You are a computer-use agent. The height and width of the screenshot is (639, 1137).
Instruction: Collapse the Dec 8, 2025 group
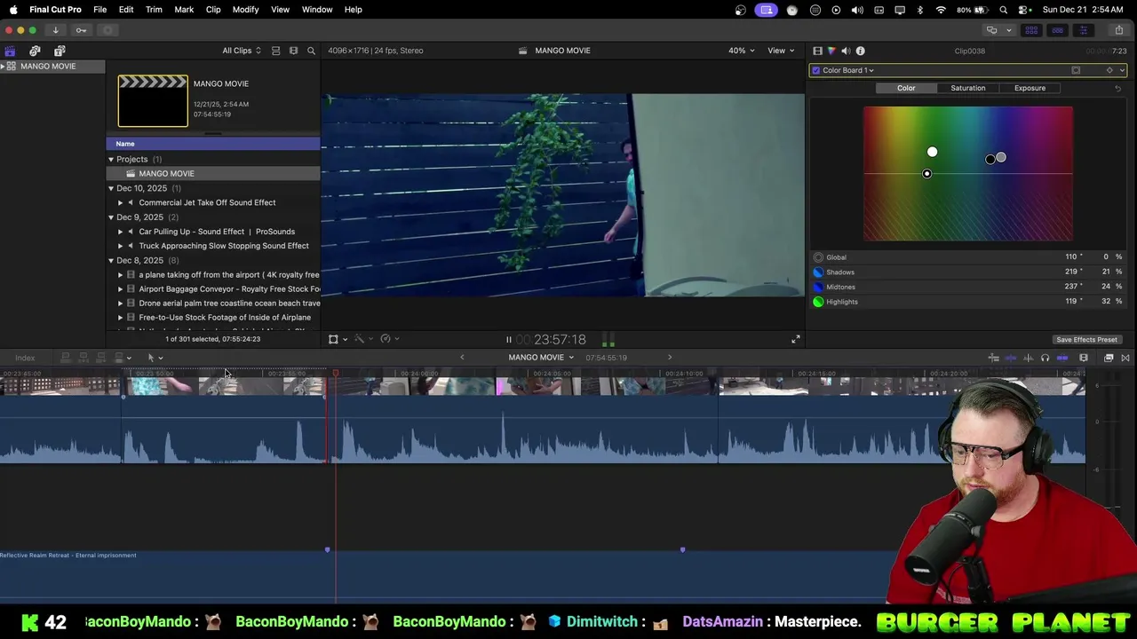tap(111, 261)
